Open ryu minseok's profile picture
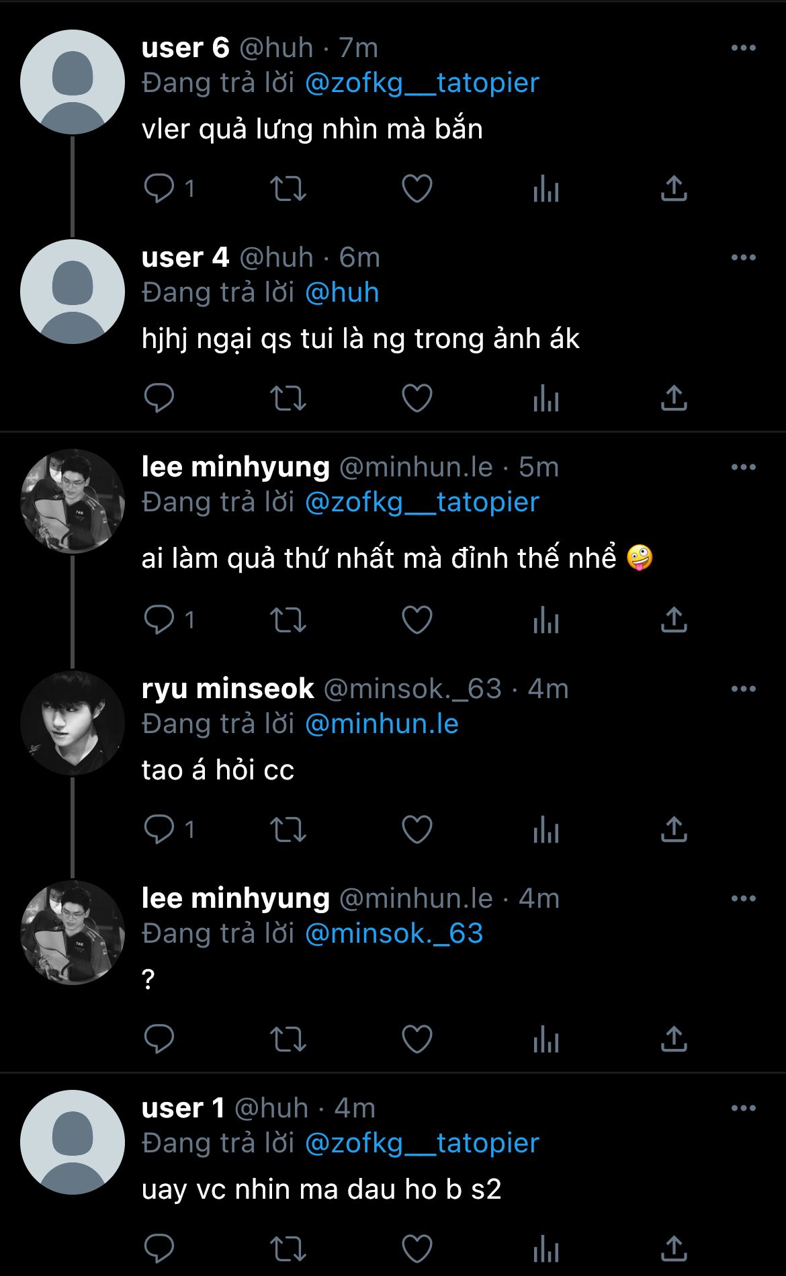The image size is (786, 1276). pos(73,723)
